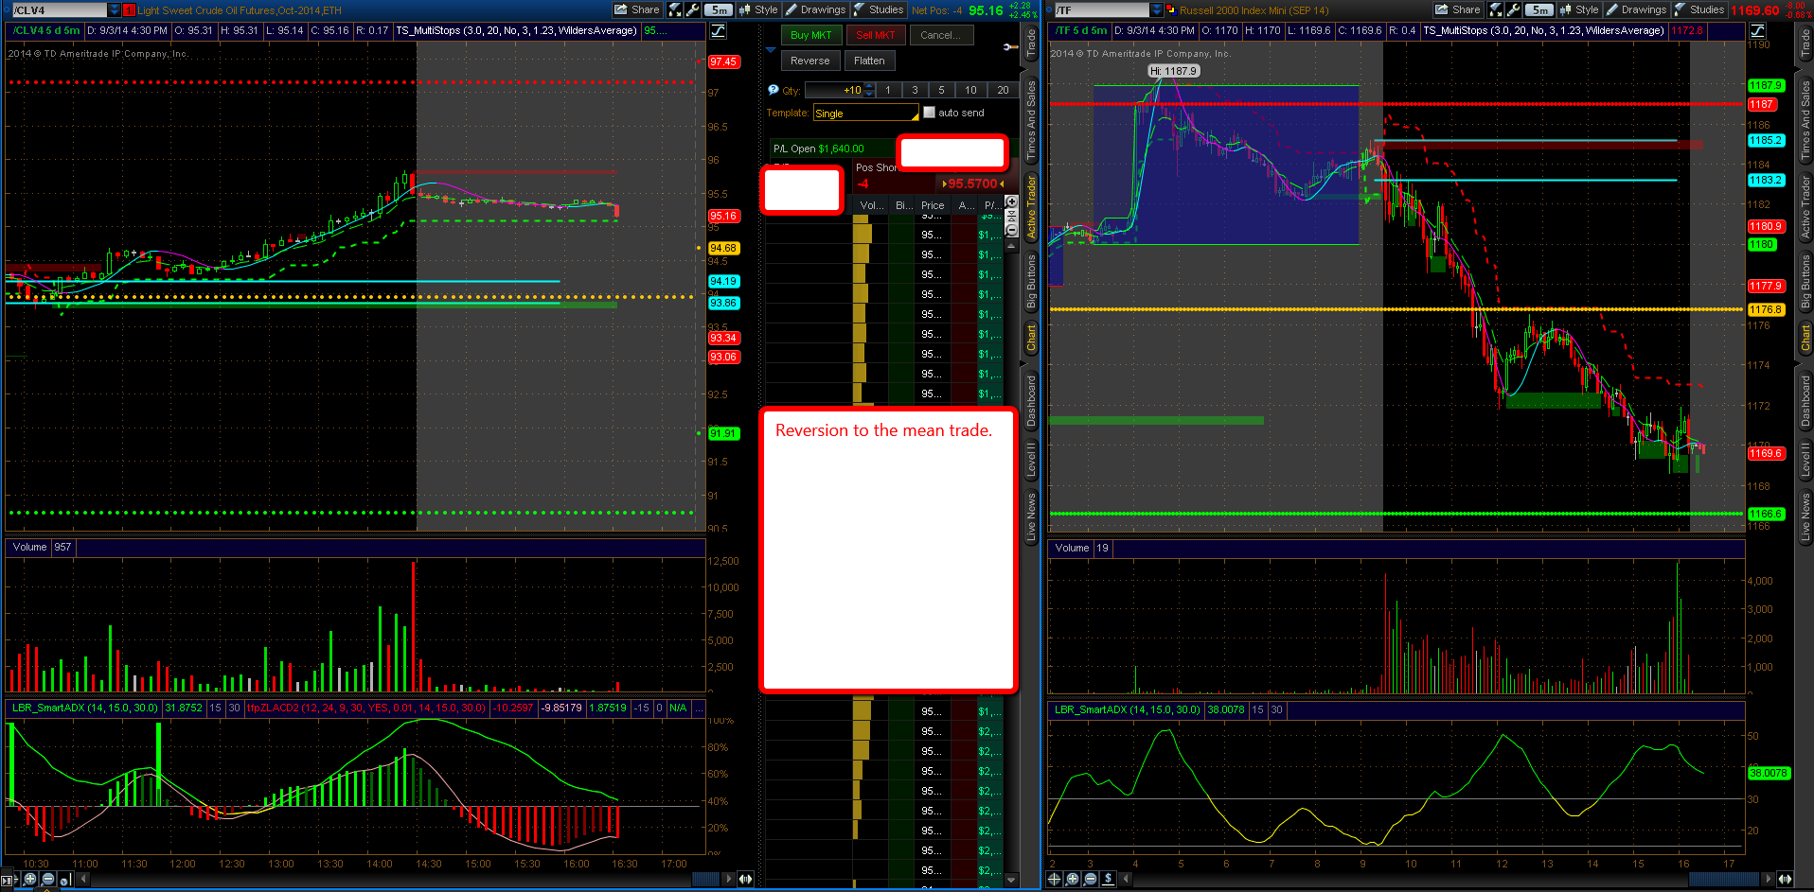Click the color link icon beside /TF symbol
The image size is (1814, 892).
pos(1171,10)
